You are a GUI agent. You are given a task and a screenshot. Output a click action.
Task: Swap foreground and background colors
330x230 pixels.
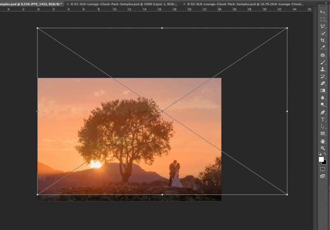[x=325, y=154]
